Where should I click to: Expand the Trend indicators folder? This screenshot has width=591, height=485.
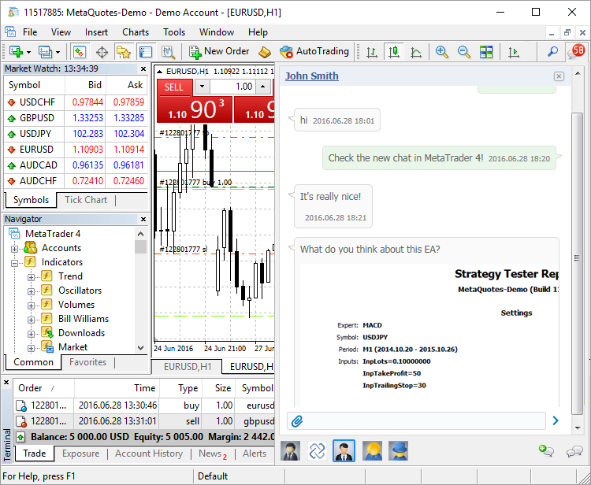pos(32,276)
